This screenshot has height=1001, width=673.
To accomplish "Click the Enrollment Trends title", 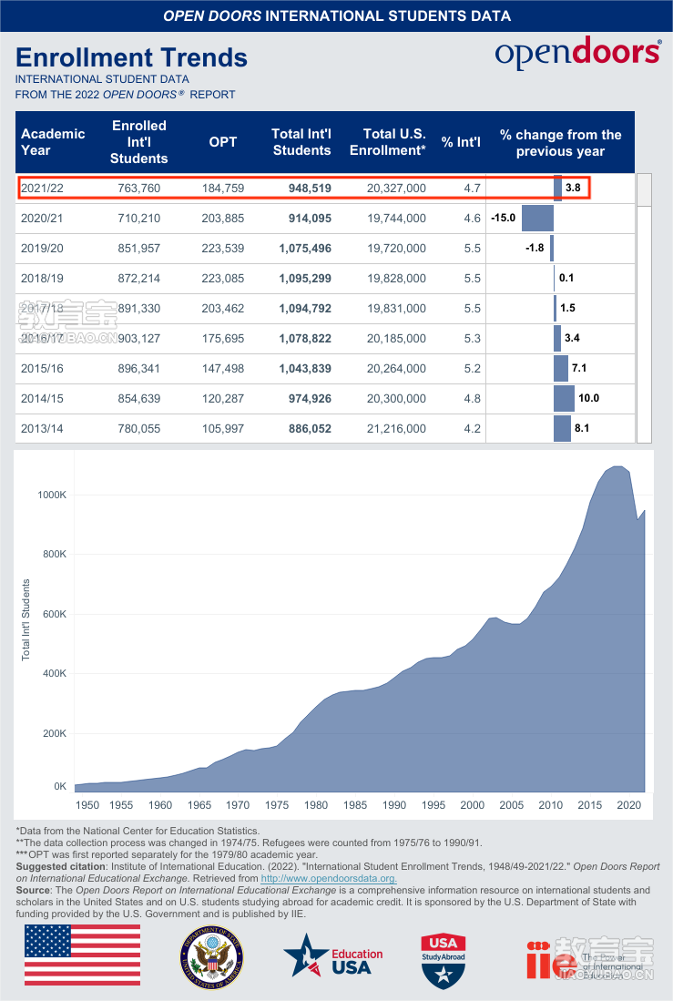I will tap(131, 57).
